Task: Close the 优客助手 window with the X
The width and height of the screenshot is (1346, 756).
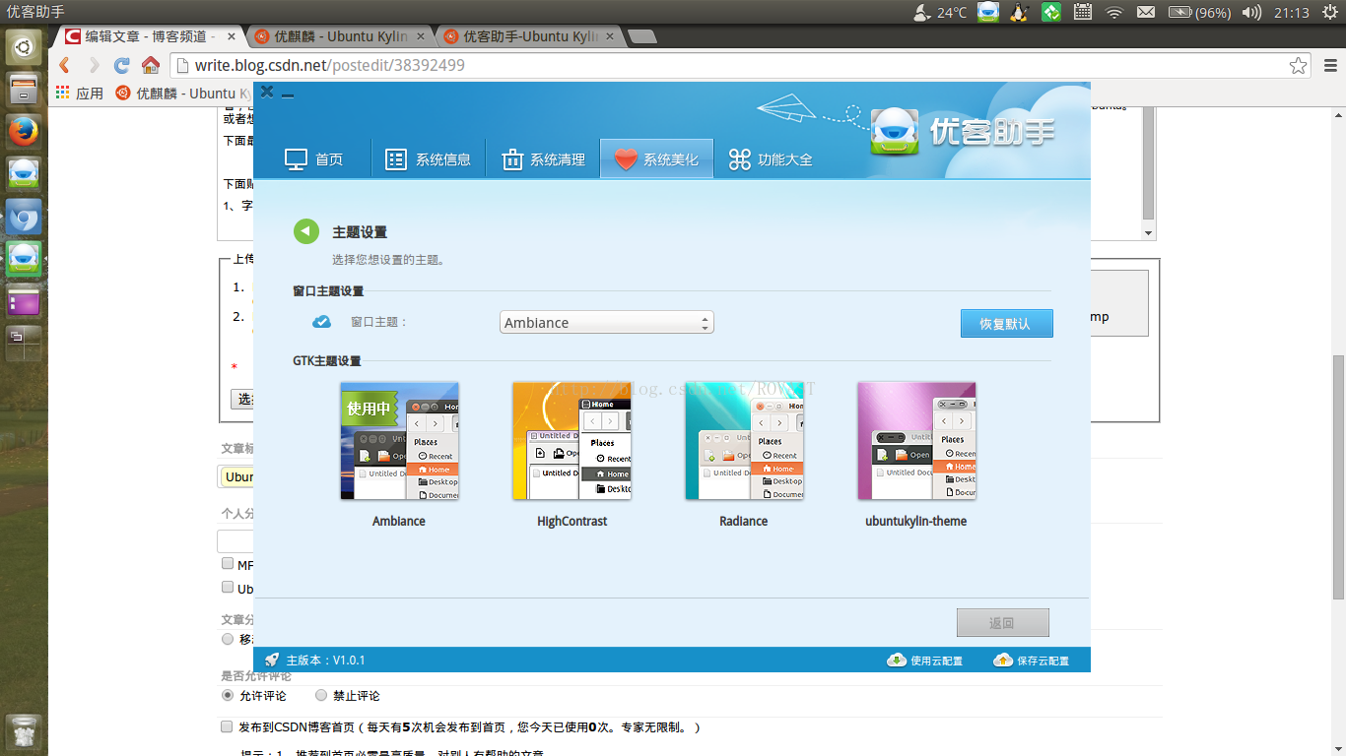Action: coord(267,92)
